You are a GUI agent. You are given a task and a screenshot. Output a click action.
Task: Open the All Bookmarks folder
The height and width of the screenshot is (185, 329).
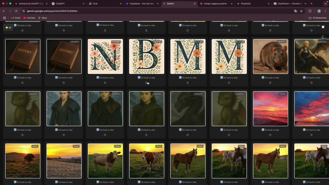(317, 18)
